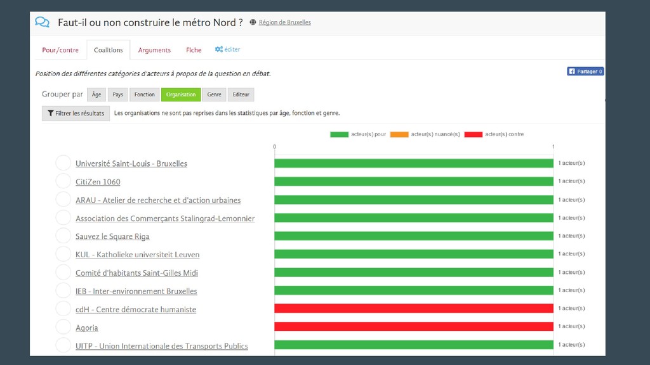Open Association des Commerçants Stalingrad-Lemonnier link
The height and width of the screenshot is (365, 650).
click(x=165, y=218)
